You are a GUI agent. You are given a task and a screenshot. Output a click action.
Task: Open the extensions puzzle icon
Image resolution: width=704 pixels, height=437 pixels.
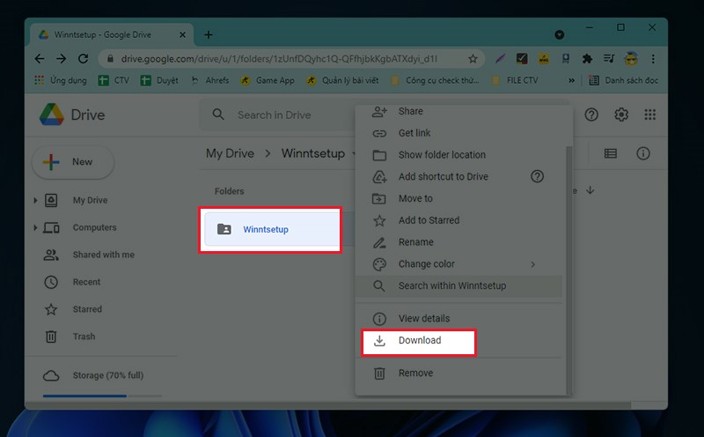click(587, 58)
